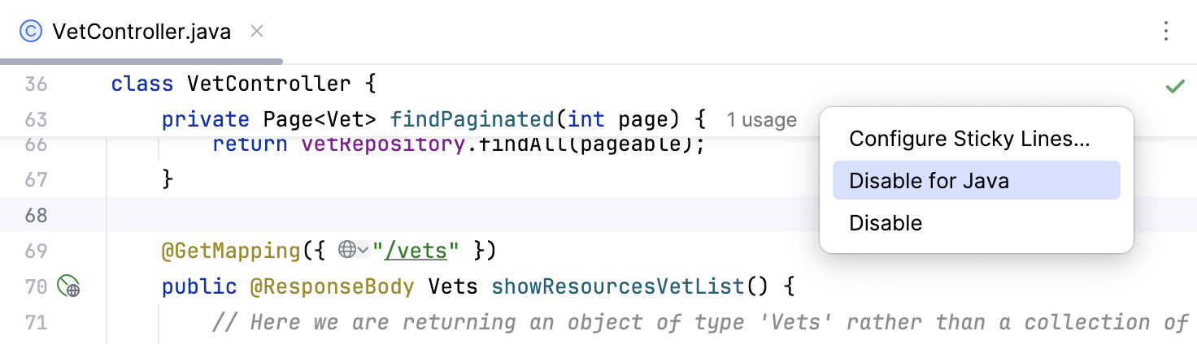Open the "/vets" URL mapping link

[x=416, y=251]
